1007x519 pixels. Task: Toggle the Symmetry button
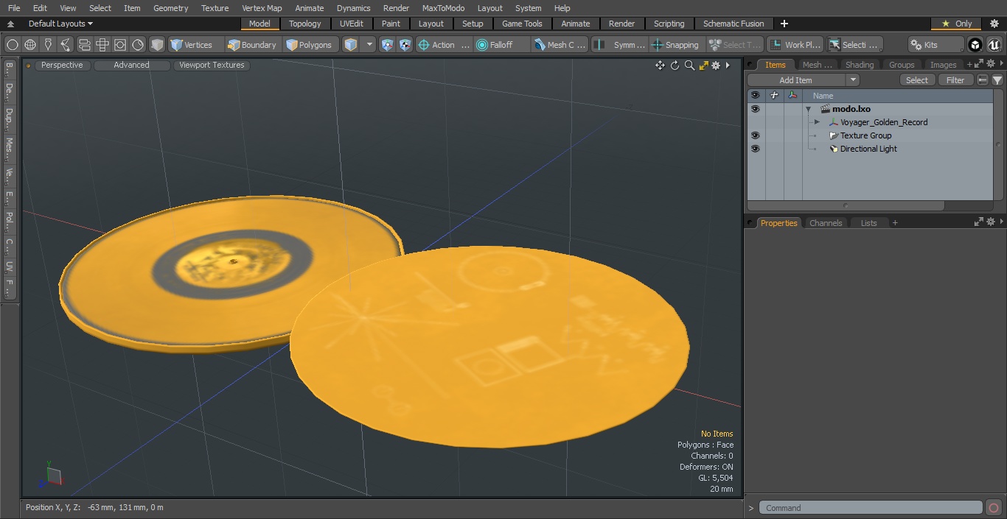click(x=620, y=45)
